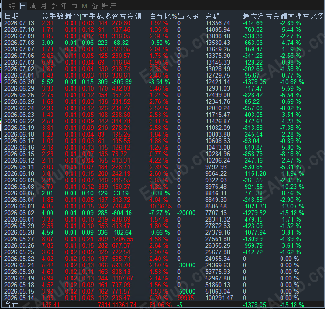Image resolution: width=325 pixels, height=309 pixels.
Task: Click floating loss ratio -11.94 %
Action: coord(292,173)
